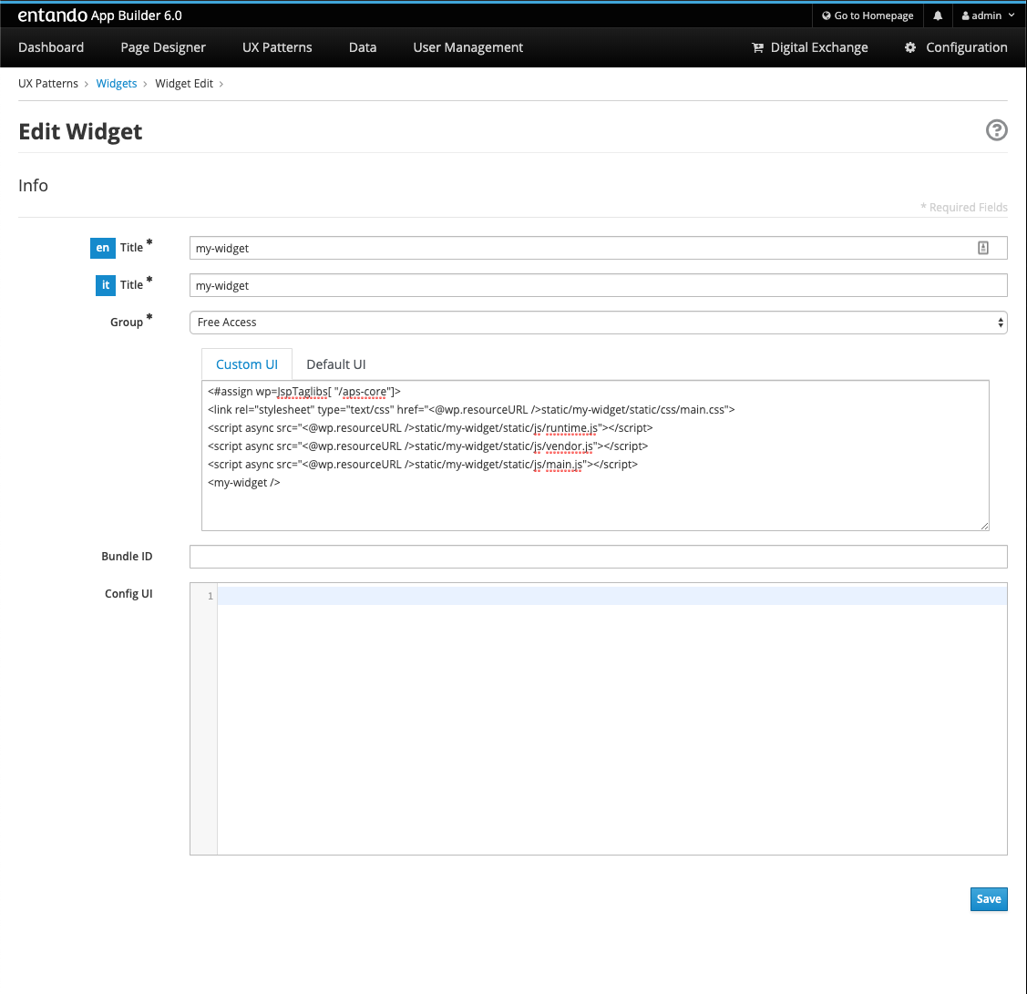Viewport: 1027px width, 994px height.
Task: Click the Digital Exchange cart icon
Action: [x=757, y=47]
